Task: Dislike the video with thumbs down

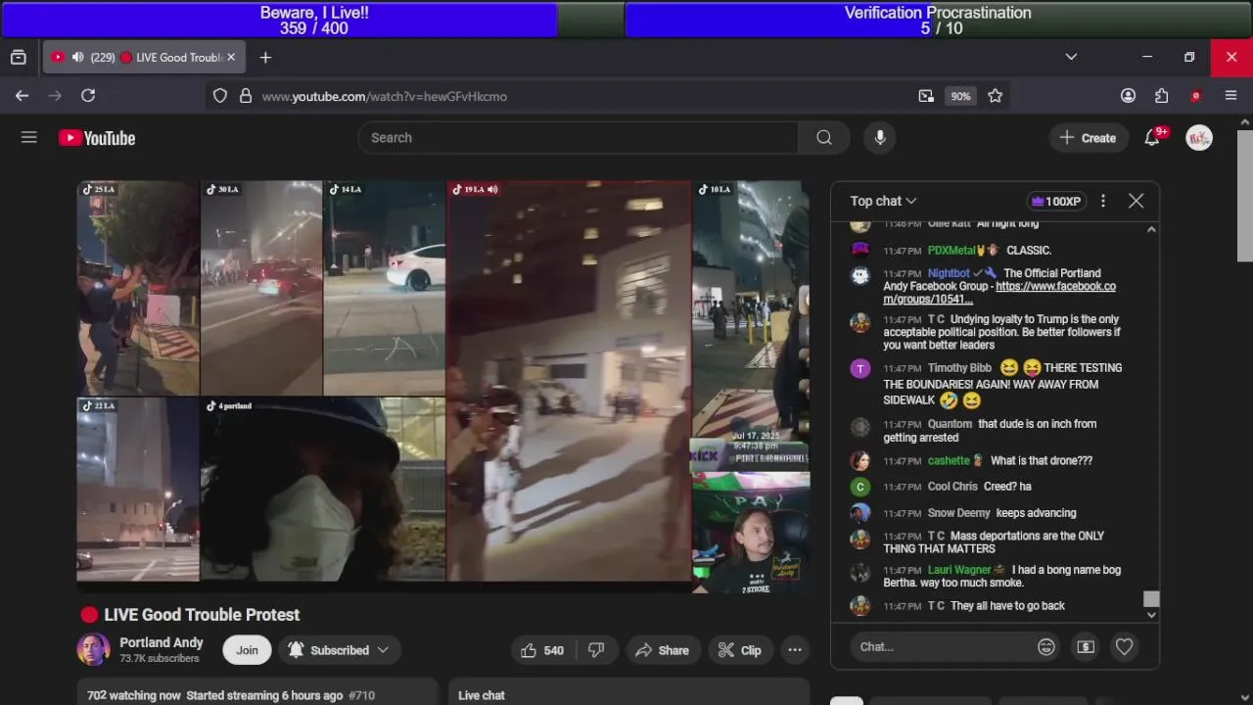Action: [596, 650]
